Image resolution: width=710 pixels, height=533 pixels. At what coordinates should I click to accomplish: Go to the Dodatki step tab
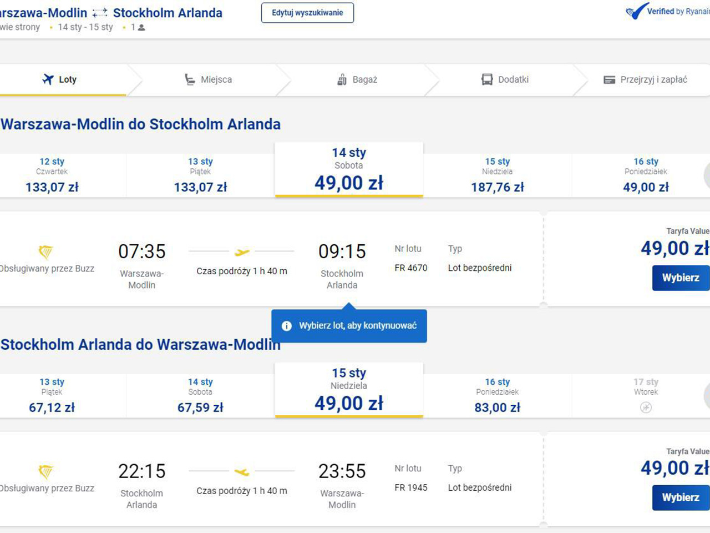513,79
